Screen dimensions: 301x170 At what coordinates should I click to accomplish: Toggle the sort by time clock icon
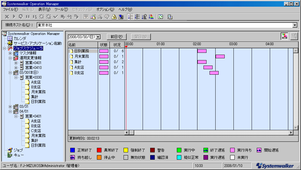pos(144,17)
